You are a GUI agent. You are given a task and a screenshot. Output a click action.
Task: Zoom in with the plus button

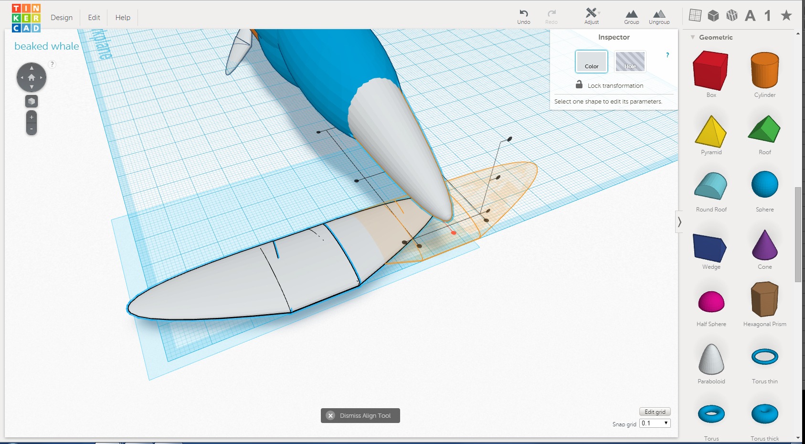(x=32, y=117)
